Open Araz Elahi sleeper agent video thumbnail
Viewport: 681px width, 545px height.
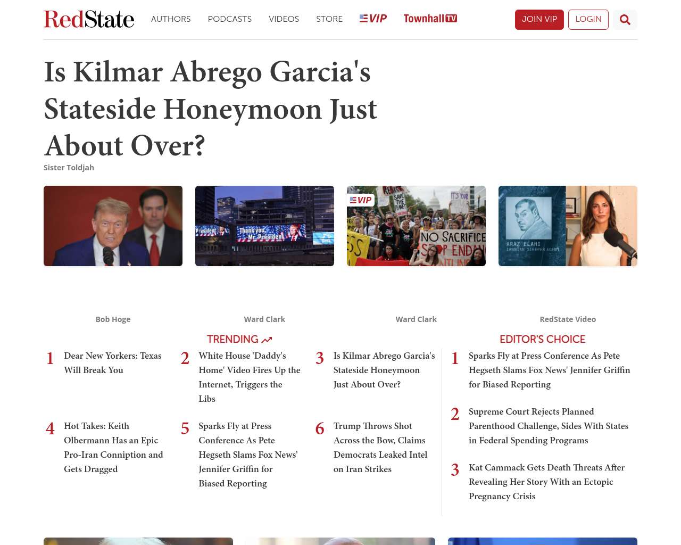coord(568,226)
